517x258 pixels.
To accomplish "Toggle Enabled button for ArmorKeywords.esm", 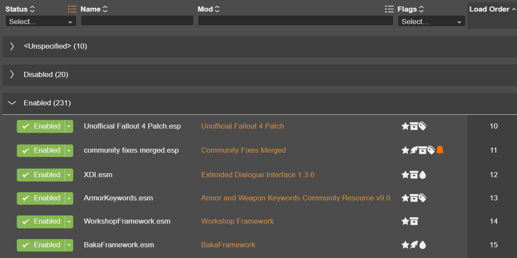I will (40, 198).
